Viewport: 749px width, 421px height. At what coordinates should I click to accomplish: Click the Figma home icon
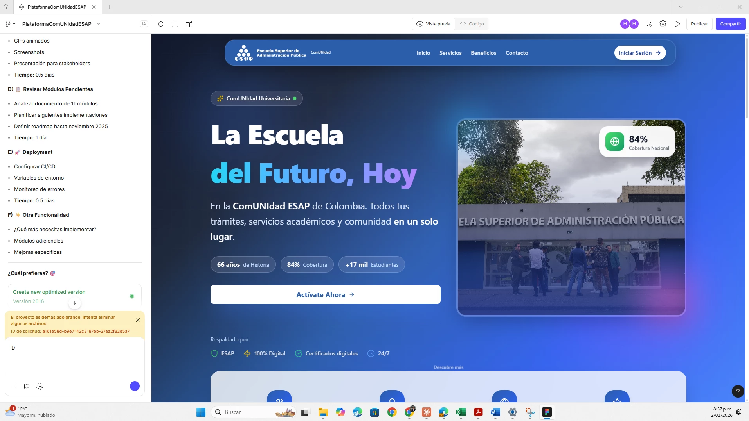[6, 7]
